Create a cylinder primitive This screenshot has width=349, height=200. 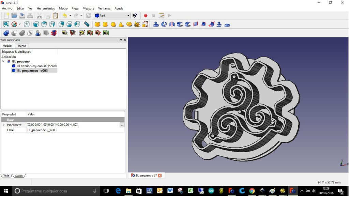(105, 25)
